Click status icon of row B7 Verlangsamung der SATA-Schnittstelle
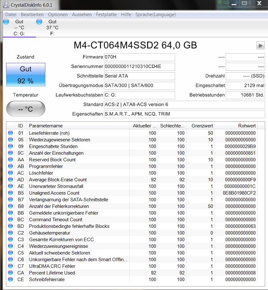 pos(10,199)
